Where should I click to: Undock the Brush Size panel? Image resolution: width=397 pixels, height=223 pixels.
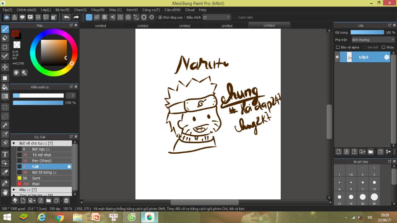[390, 161]
